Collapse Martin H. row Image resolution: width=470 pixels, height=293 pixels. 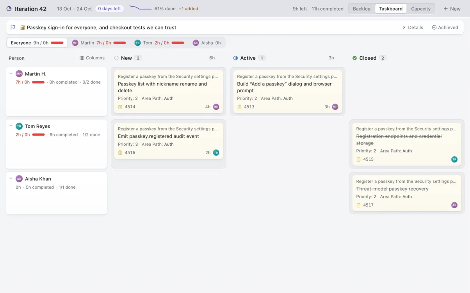(x=11, y=73)
